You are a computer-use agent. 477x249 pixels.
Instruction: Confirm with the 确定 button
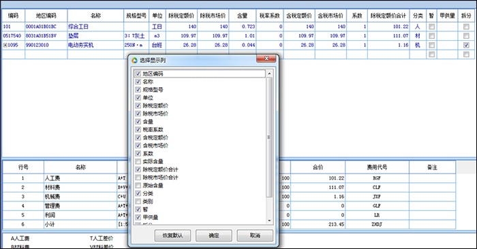[213, 235]
